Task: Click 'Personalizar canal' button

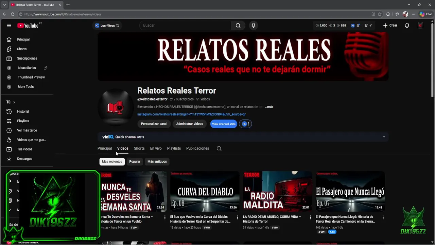Action: pyautogui.click(x=154, y=124)
